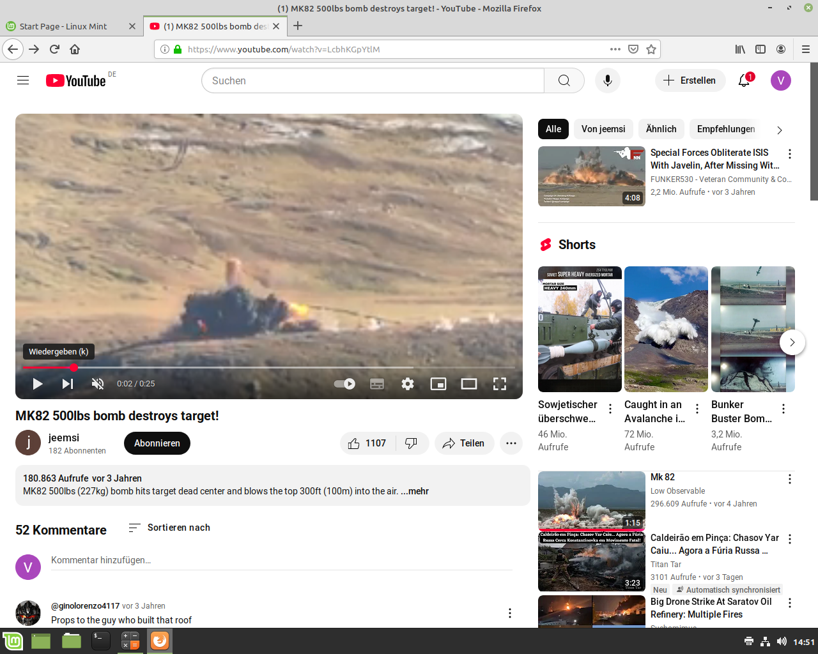Open options for Caught in an Avalanche short
The height and width of the screenshot is (654, 818).
point(697,409)
